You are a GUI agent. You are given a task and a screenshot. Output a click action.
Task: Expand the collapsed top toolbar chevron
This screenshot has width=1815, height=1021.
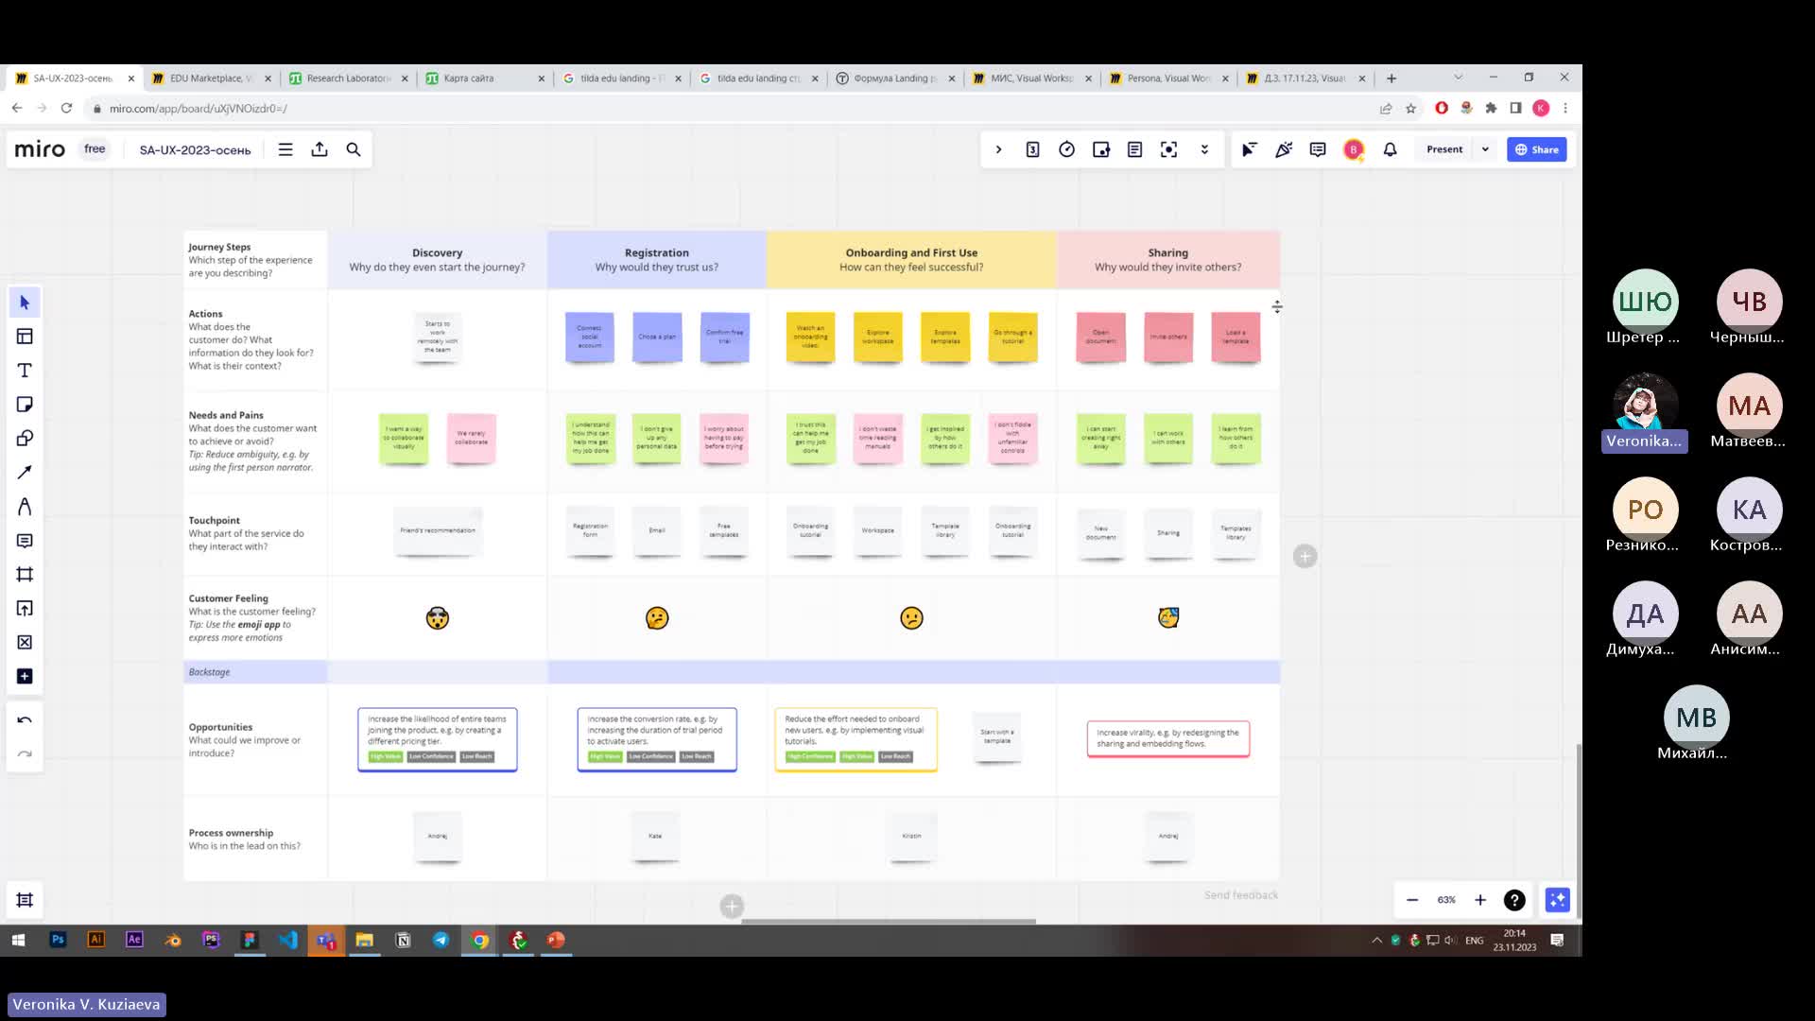click(x=998, y=149)
